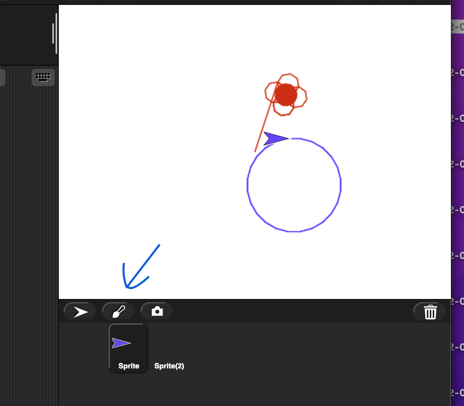
Task: Click the partially visible button left of keyboard icon
Action: 2,77
